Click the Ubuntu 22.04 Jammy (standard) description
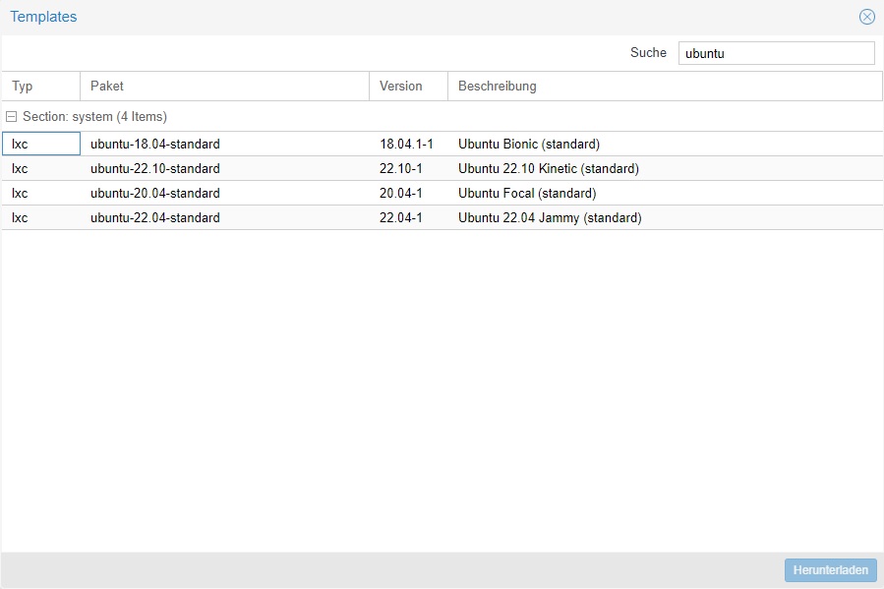This screenshot has height=589, width=884. [550, 217]
